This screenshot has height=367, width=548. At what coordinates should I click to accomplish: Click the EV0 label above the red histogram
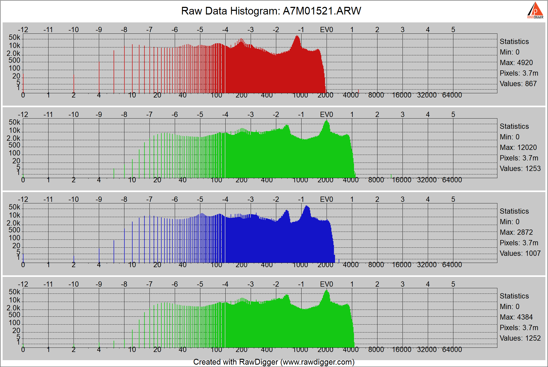326,30
